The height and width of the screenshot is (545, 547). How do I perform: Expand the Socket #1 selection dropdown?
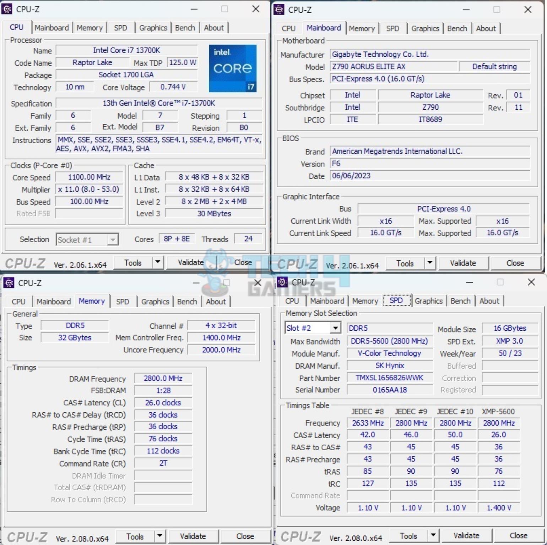point(113,240)
